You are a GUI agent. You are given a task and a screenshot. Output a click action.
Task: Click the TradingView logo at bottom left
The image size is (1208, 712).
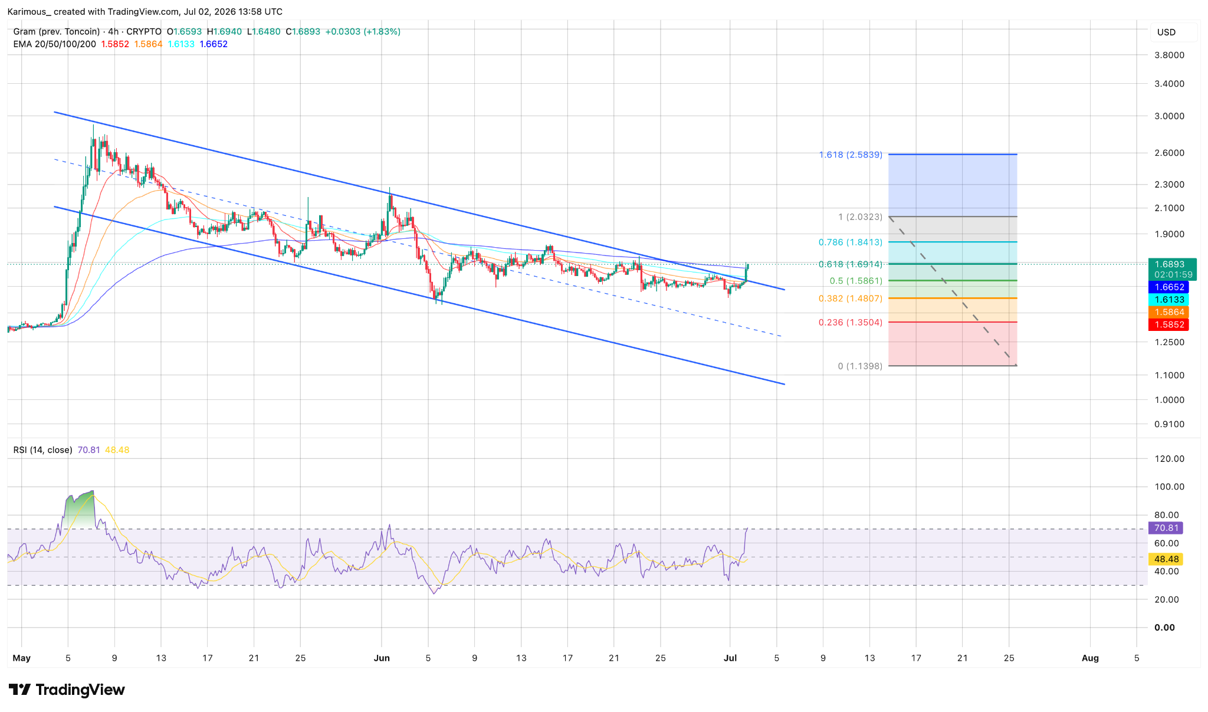point(67,690)
